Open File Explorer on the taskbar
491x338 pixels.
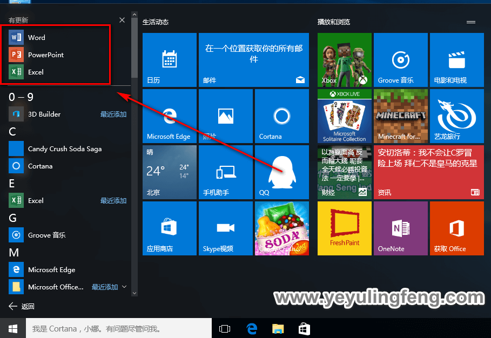(278, 329)
